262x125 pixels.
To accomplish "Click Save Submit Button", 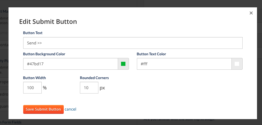I will click(43, 109).
